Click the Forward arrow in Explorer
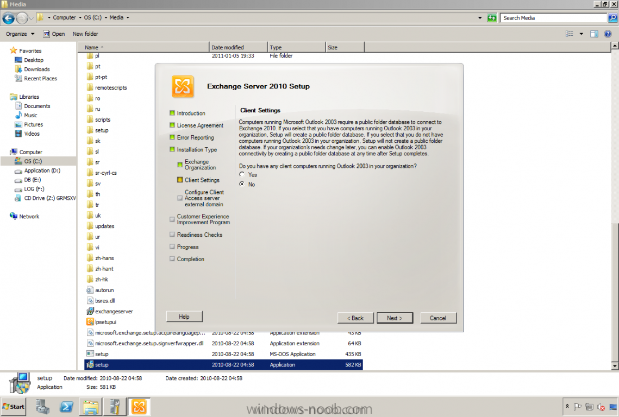The image size is (619, 417). pyautogui.click(x=22, y=18)
